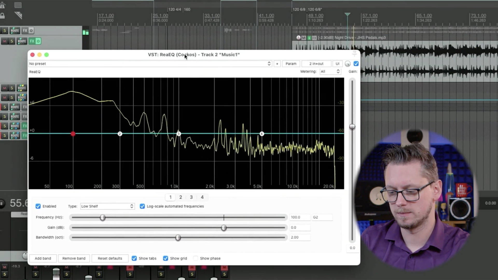The width and height of the screenshot is (498, 280).
Task: Change the band Type from Low Shelf
Action: 107,206
